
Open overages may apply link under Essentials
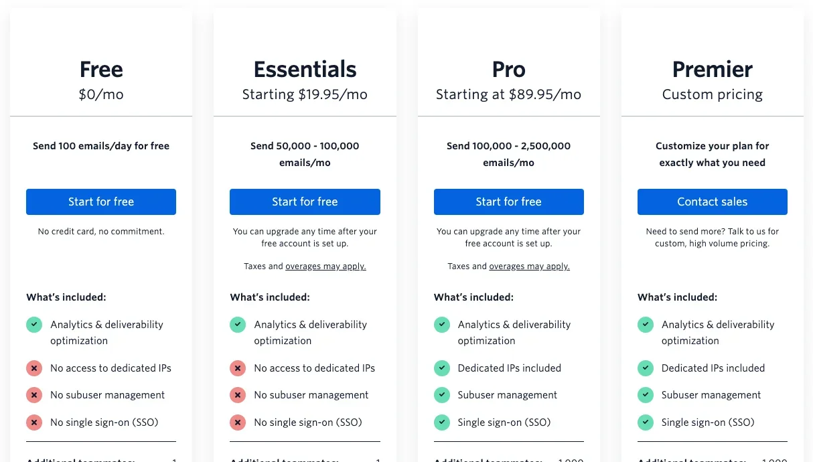(x=325, y=266)
